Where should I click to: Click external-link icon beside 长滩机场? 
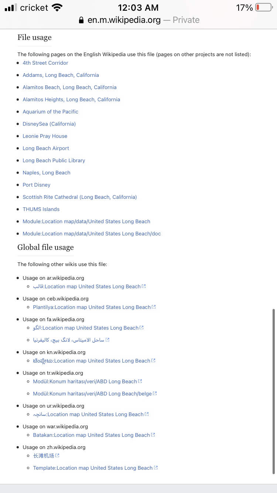coord(57,456)
